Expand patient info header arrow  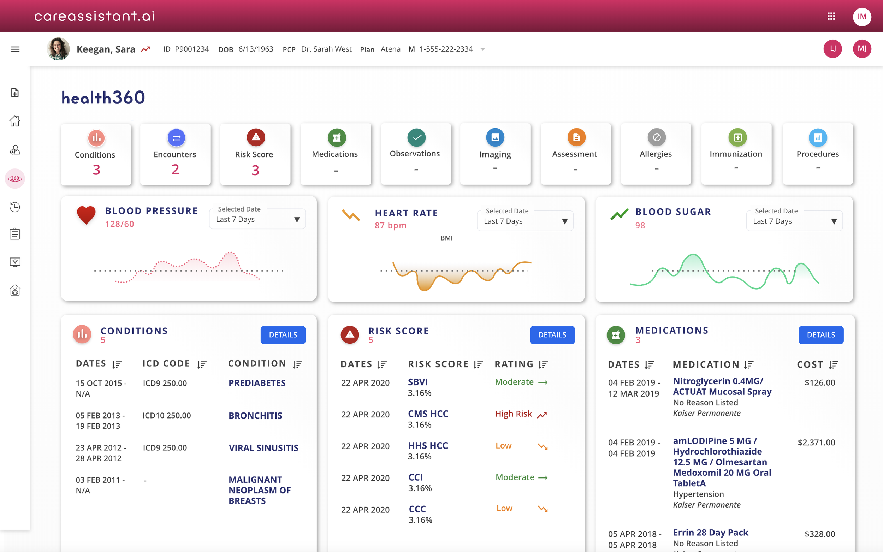coord(482,49)
